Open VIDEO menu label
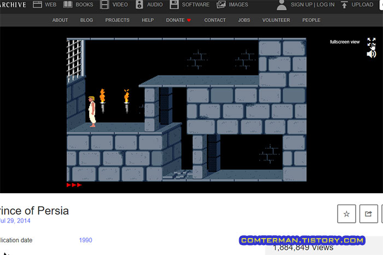Image resolution: width=383 pixels, height=255 pixels. 120,4
